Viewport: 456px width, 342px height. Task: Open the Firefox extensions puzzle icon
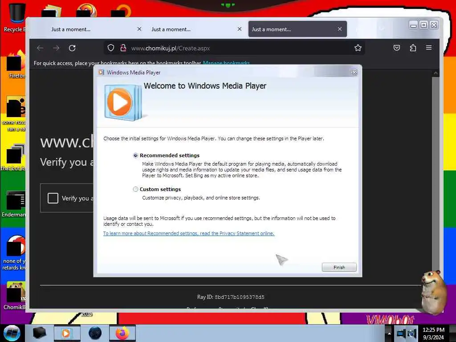coord(413,48)
